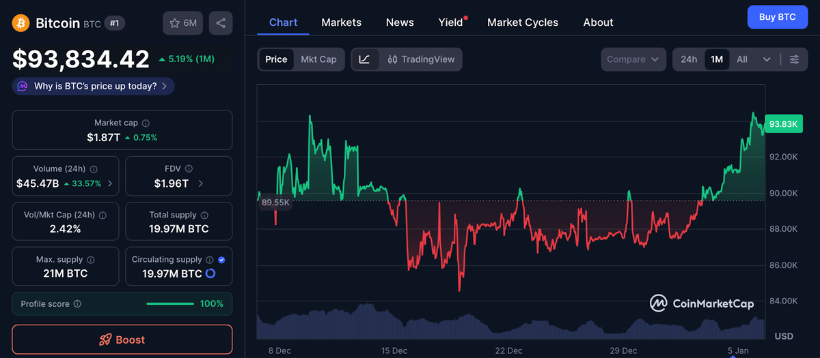Click the circulating supply ring progress icon
The height and width of the screenshot is (358, 820).
[210, 273]
